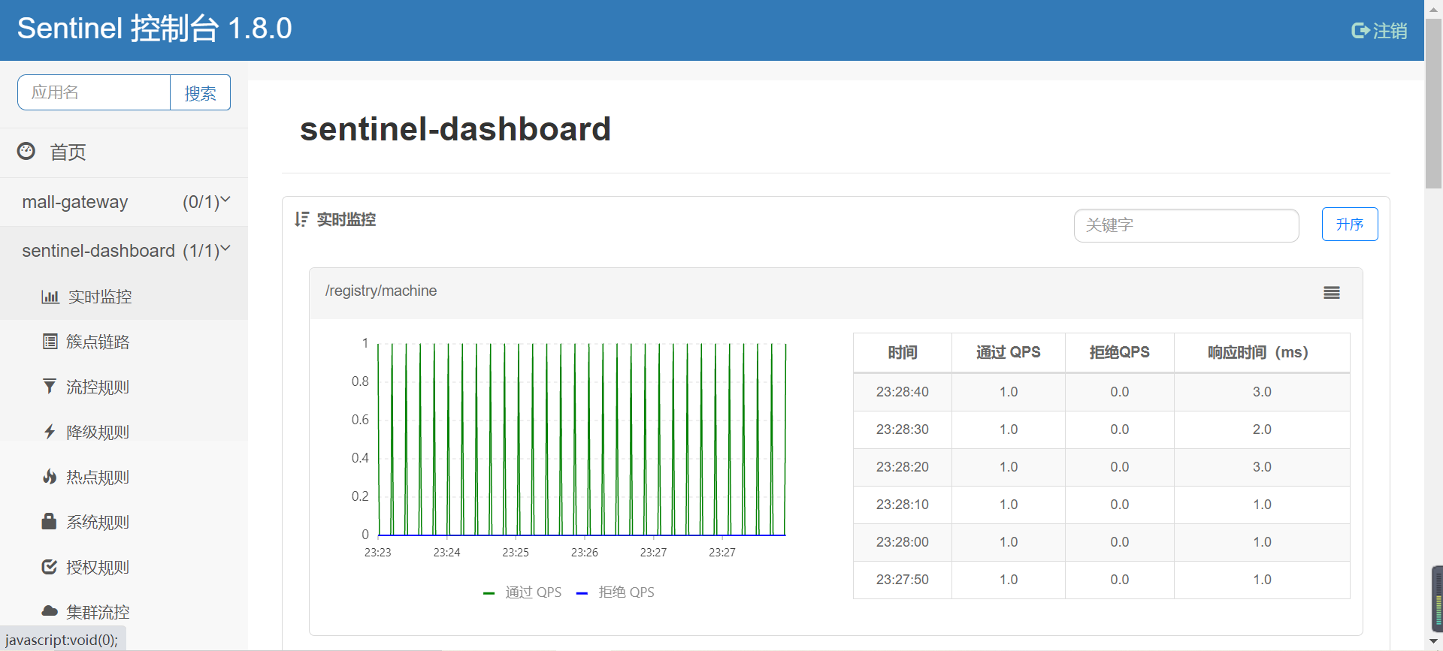Select the 授权规则 checkmark icon
1443x651 pixels.
point(50,566)
